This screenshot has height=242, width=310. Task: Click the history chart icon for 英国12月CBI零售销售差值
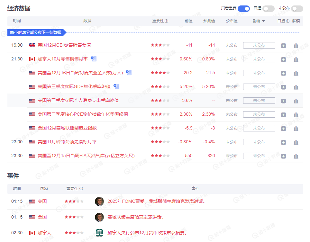(296, 45)
